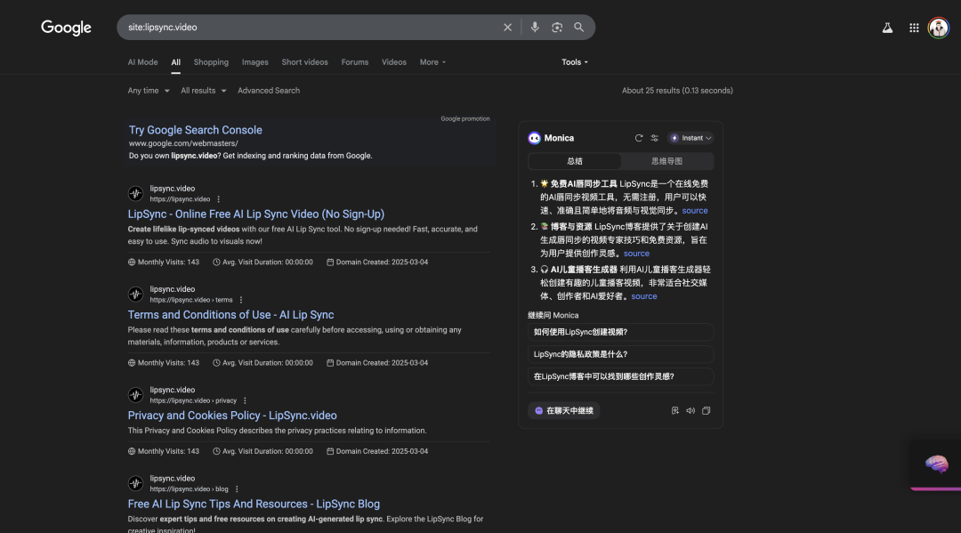Screen dimensions: 961x533
Task: Open Terms and Conditions of Use result
Action: click(230, 314)
